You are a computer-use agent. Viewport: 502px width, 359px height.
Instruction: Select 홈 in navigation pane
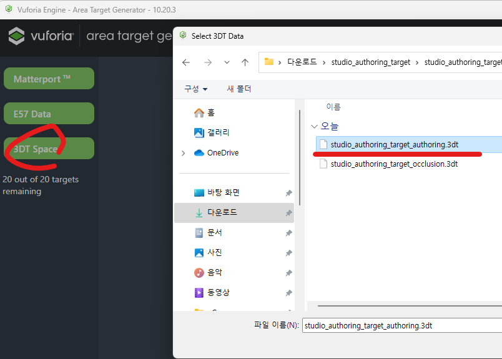tap(234, 113)
